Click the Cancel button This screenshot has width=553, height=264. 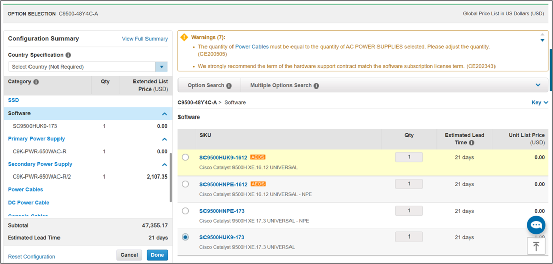tap(129, 255)
